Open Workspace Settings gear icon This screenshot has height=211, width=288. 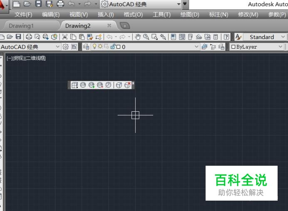[x=65, y=47]
